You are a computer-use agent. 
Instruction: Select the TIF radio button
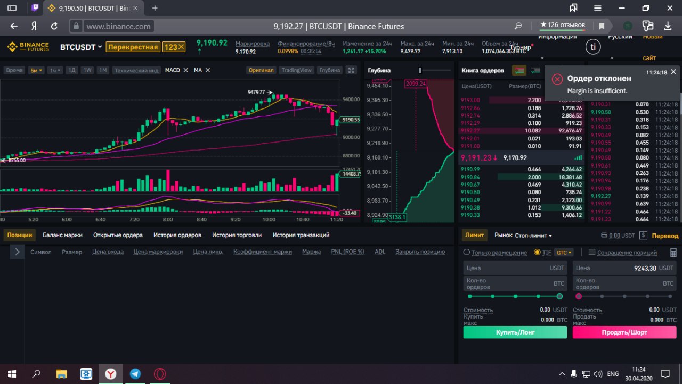coord(537,253)
